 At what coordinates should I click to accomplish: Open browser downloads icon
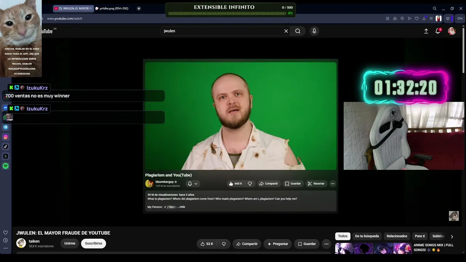coord(424,19)
